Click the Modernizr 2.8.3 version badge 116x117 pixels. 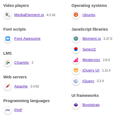click(106, 60)
